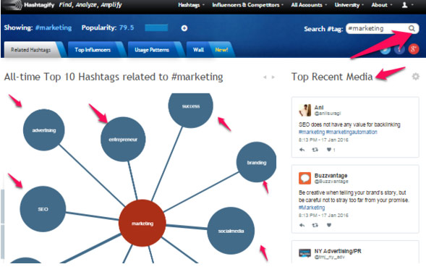Open the #marketingautomation hashtag link
This screenshot has height=272, width=426.
[352, 132]
